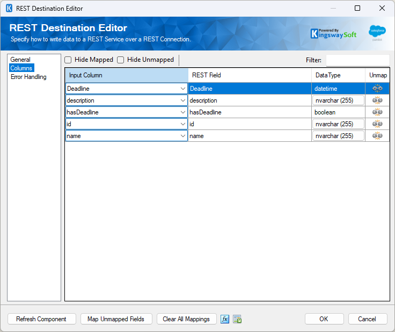Click nvarchar (255) in name row

[338, 136]
